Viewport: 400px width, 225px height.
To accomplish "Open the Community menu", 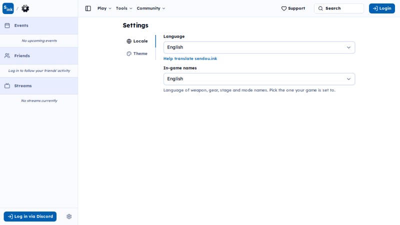I will tap(151, 8).
